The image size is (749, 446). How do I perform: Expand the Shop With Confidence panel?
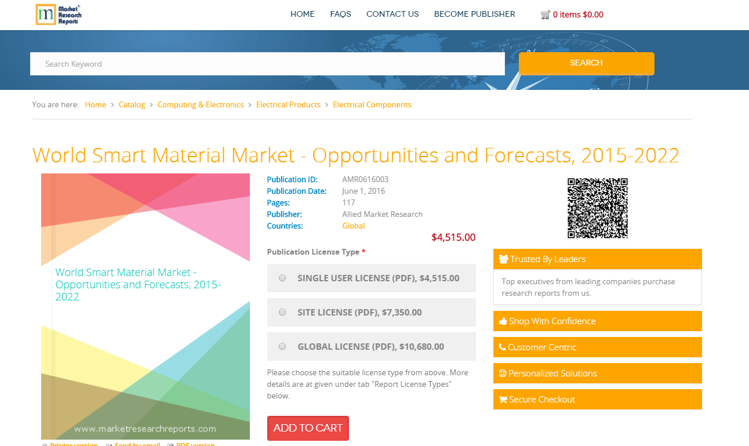coord(598,321)
